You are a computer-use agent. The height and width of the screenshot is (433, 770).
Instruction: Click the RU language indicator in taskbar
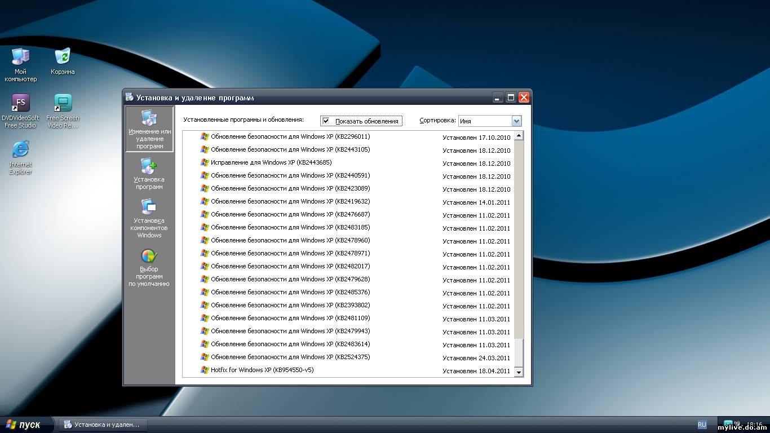pyautogui.click(x=702, y=425)
